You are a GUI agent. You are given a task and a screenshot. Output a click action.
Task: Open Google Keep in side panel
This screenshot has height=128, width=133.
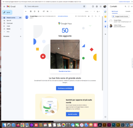point(105,17)
